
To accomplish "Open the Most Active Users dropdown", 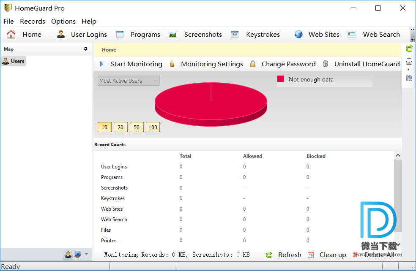I will (129, 81).
